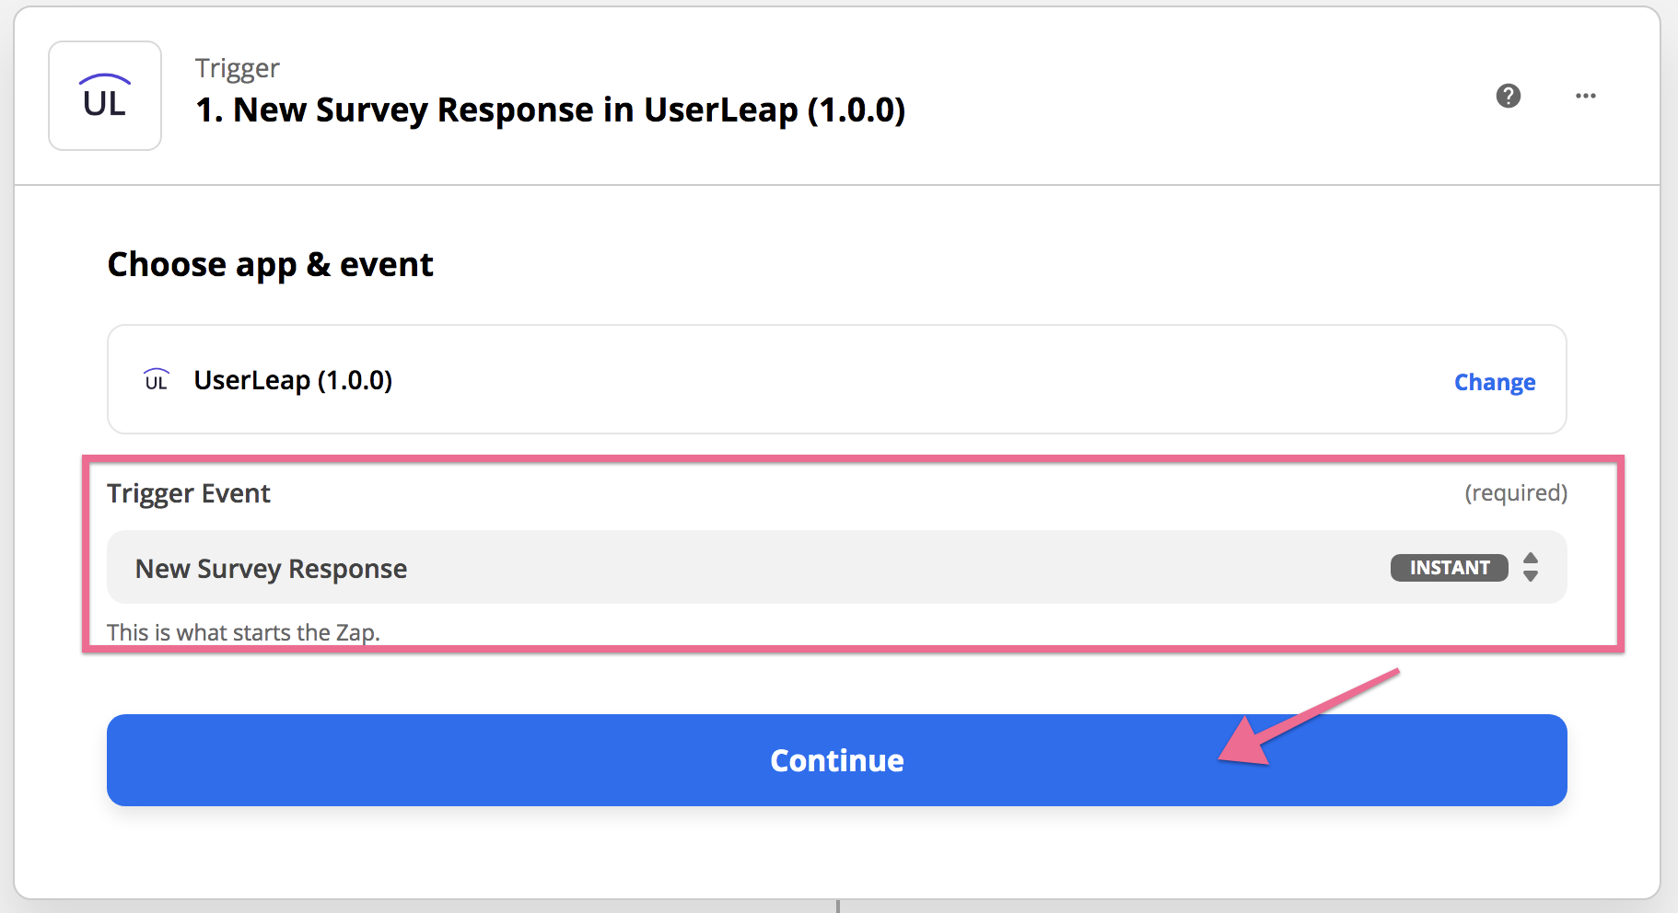Open the three-dot more options menu
The image size is (1678, 913).
tap(1585, 96)
